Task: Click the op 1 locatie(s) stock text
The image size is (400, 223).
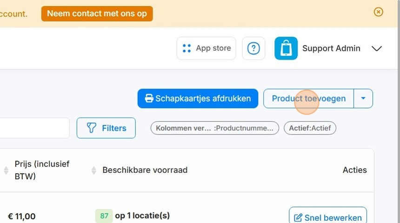Action: 142,216
